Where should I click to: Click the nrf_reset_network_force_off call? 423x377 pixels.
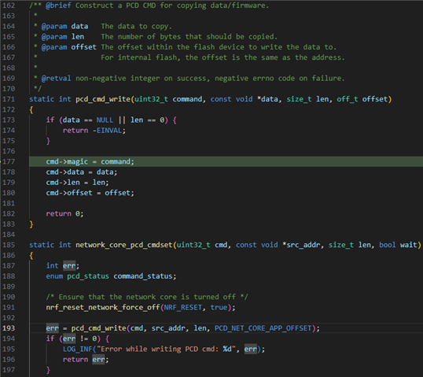103,308
